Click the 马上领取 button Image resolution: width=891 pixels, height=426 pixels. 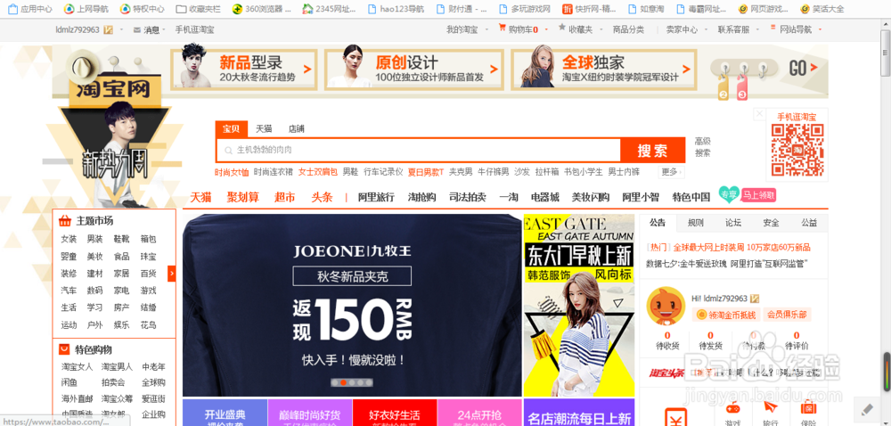(758, 195)
